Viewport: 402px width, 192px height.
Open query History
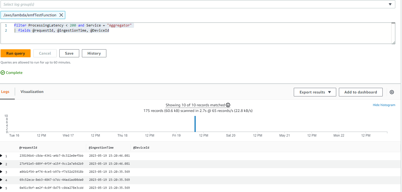94,53
